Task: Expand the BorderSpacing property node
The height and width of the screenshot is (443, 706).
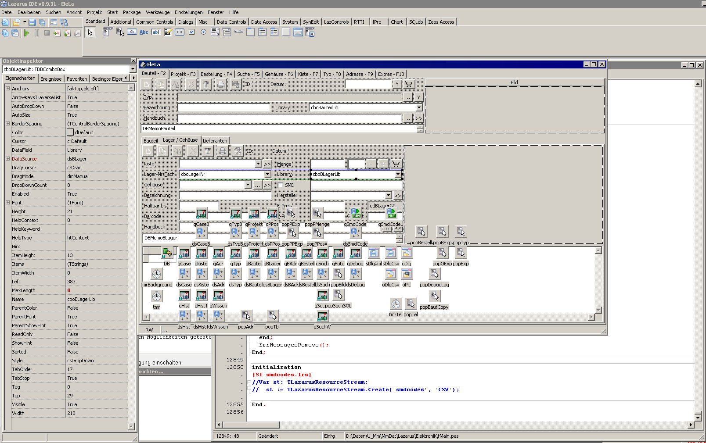Action: tap(7, 124)
